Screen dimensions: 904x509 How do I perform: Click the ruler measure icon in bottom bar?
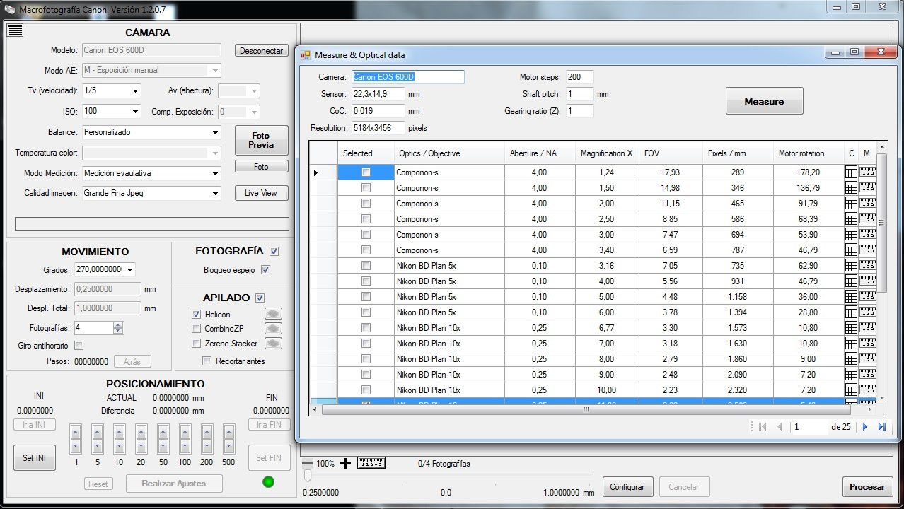pos(371,463)
